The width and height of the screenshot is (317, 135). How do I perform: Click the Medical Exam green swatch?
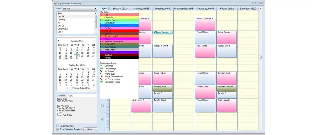point(119,20)
